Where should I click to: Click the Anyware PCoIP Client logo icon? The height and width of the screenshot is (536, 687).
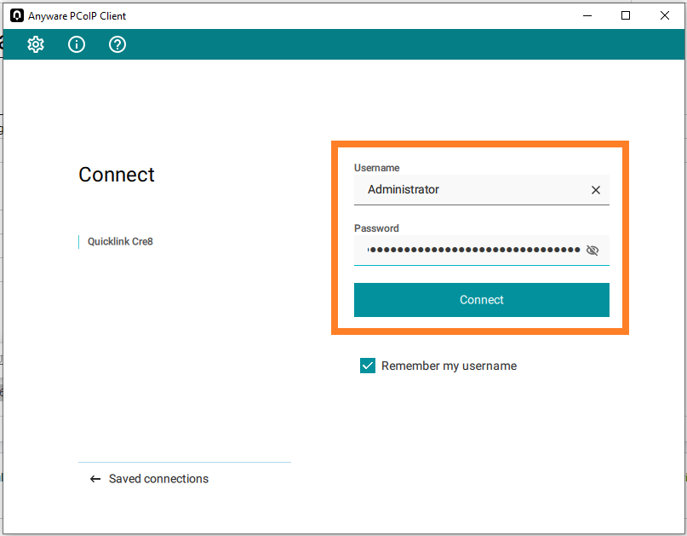tap(17, 16)
